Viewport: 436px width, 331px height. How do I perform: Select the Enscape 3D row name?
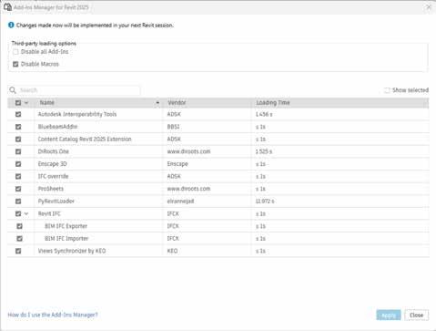pos(52,164)
